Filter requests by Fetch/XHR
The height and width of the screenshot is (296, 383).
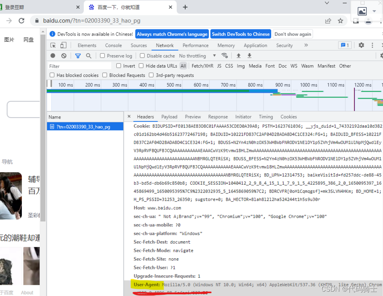pyautogui.click(x=202, y=66)
